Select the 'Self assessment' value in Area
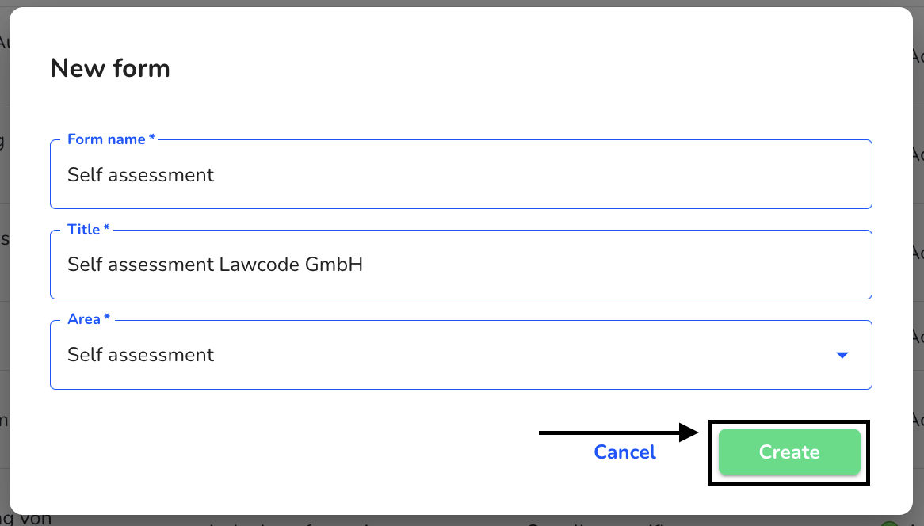Screen dimensions: 924x526 (140, 355)
